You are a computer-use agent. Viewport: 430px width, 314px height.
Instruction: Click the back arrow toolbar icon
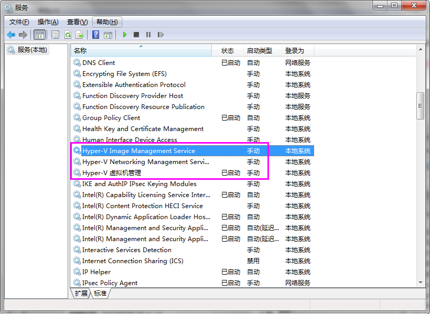(11, 35)
